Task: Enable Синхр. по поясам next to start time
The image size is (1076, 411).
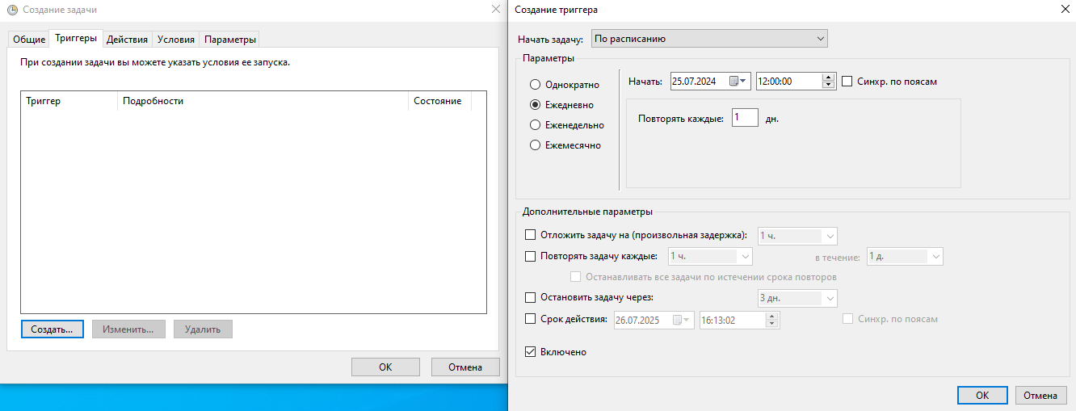Action: pyautogui.click(x=847, y=82)
